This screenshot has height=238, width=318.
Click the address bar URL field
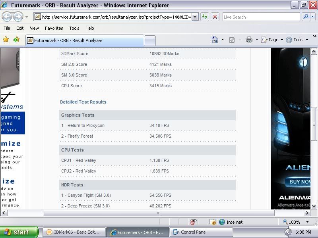point(112,17)
